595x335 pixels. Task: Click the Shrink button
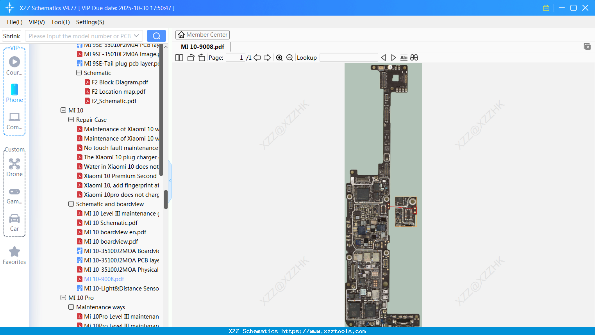click(12, 36)
